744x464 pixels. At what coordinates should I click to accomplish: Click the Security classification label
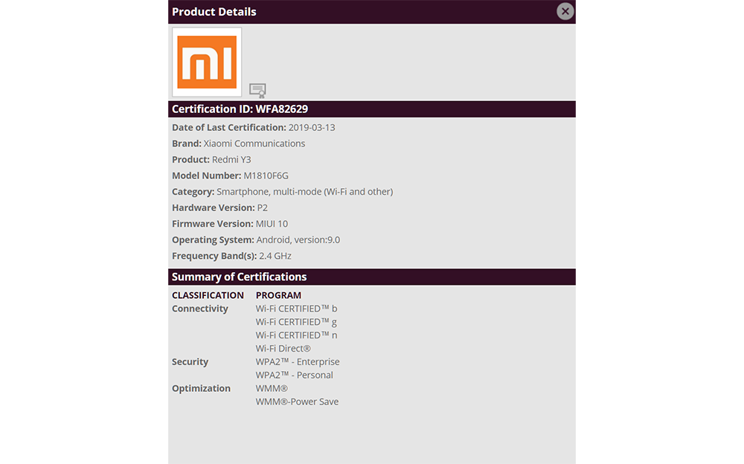(190, 362)
